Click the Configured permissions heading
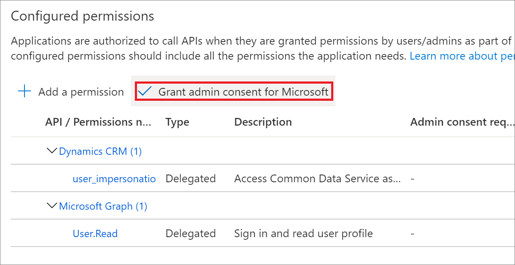 pyautogui.click(x=82, y=16)
